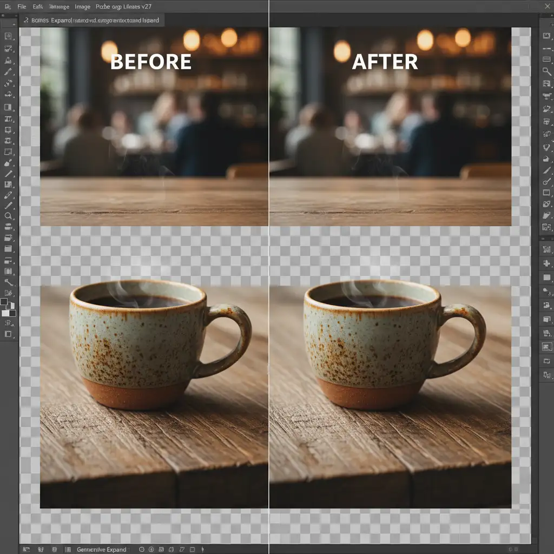
Task: Click the topmost icon in right panel strip
Action: point(546,36)
